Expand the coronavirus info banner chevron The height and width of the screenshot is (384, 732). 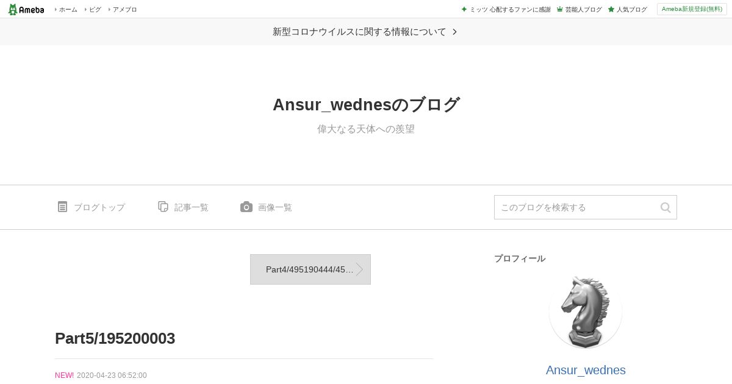coord(454,32)
